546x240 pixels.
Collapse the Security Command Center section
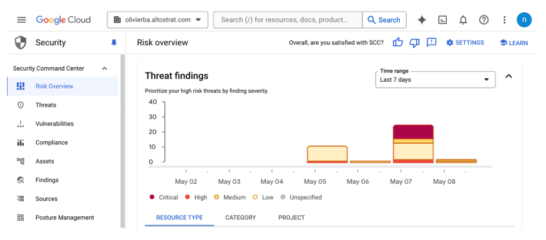point(104,68)
